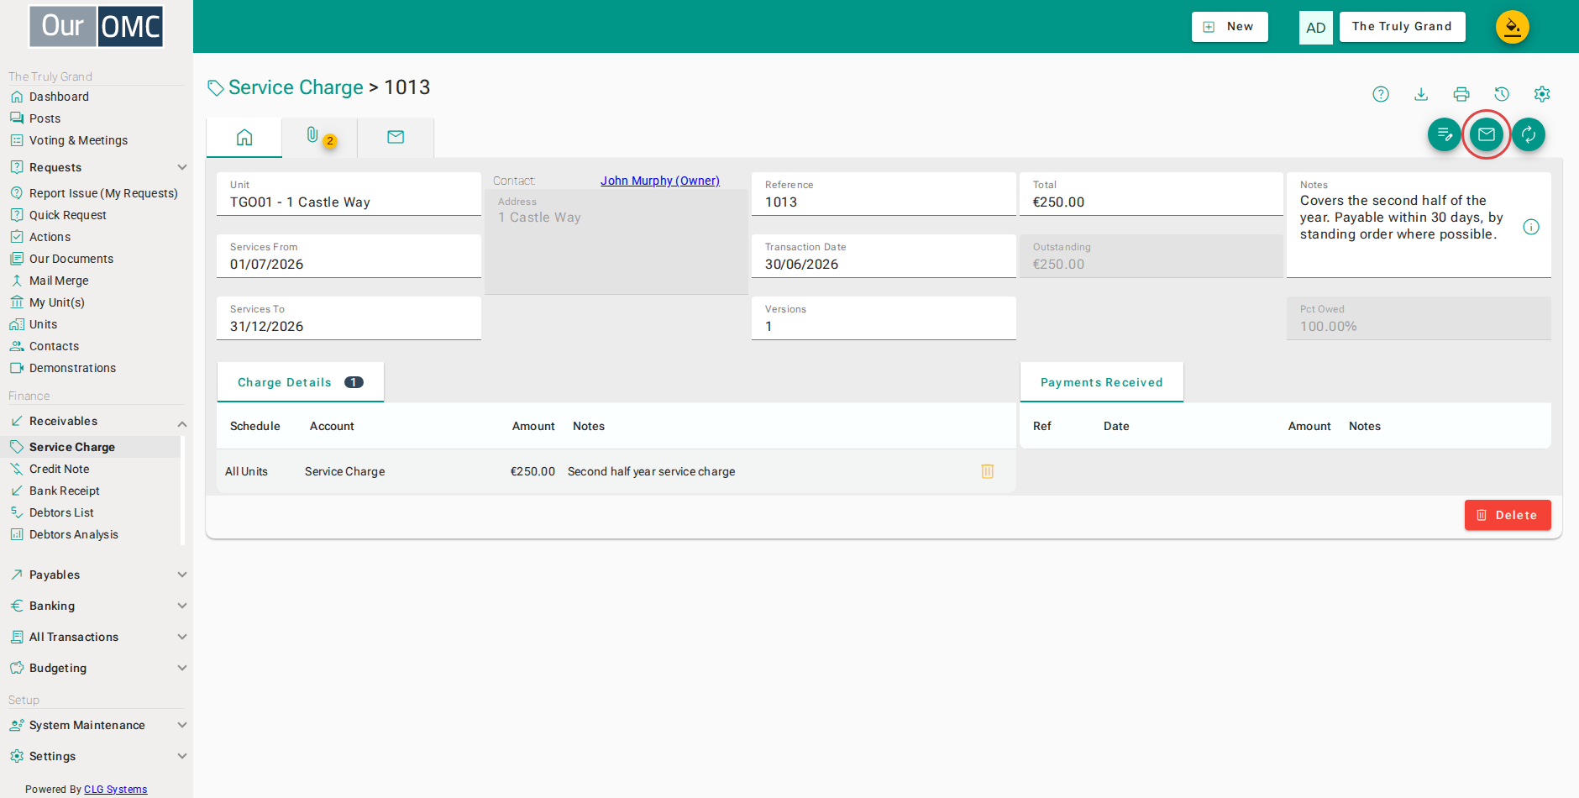This screenshot has height=798, width=1579.
Task: Click the Service Charge breadcrumb link
Action: pyautogui.click(x=296, y=87)
